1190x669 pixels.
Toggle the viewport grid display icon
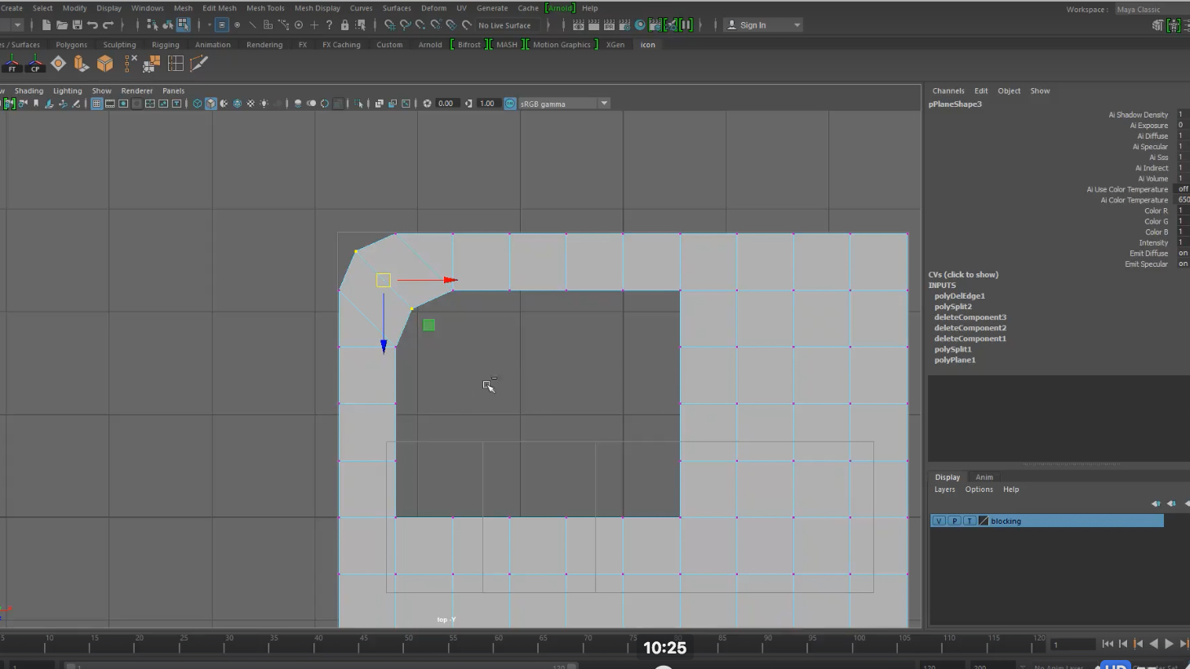[x=96, y=104]
